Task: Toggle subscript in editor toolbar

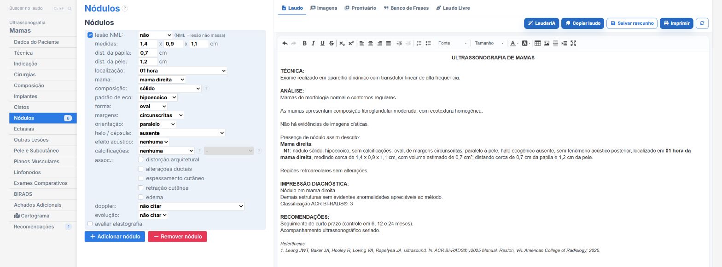Action: coord(342,43)
